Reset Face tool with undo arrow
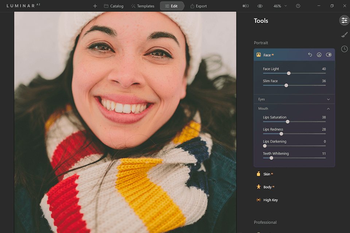The height and width of the screenshot is (233, 350). point(310,55)
